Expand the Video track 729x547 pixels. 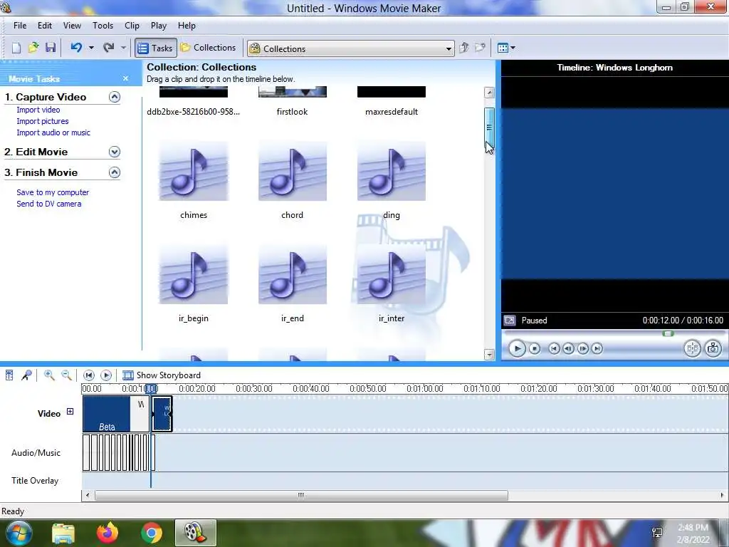(x=70, y=411)
